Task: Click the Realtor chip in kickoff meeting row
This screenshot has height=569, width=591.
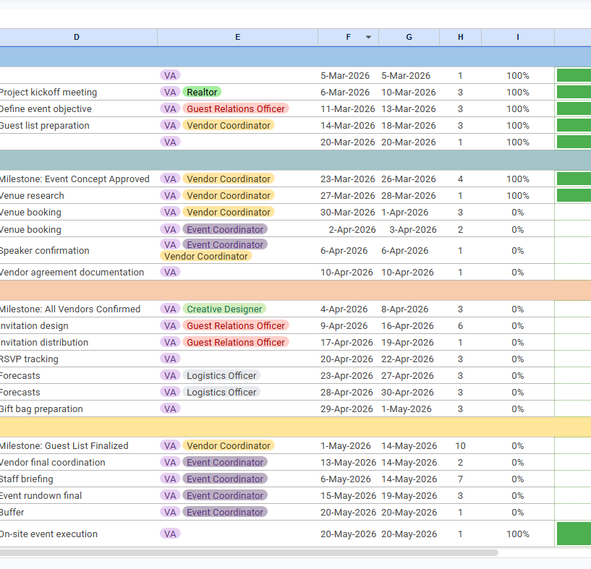Action: pyautogui.click(x=202, y=92)
